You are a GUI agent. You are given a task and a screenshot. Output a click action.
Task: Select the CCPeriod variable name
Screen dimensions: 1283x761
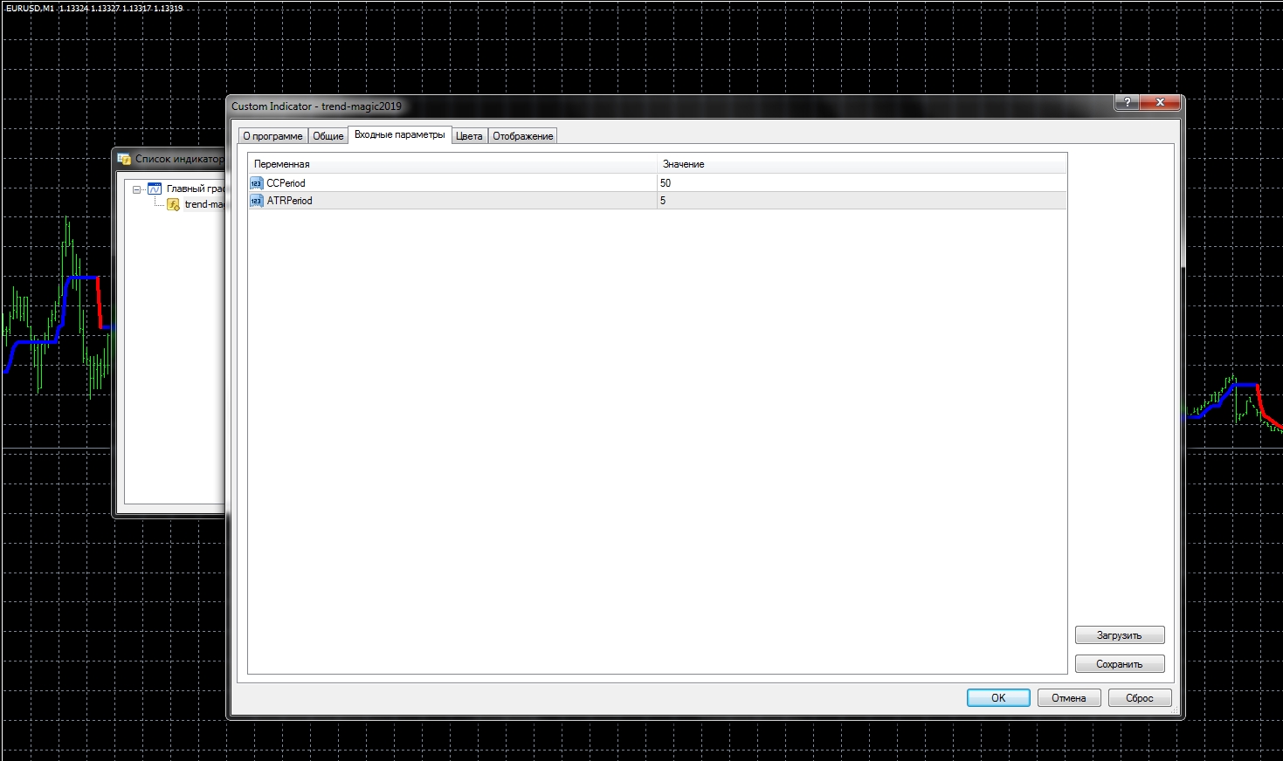pos(286,183)
